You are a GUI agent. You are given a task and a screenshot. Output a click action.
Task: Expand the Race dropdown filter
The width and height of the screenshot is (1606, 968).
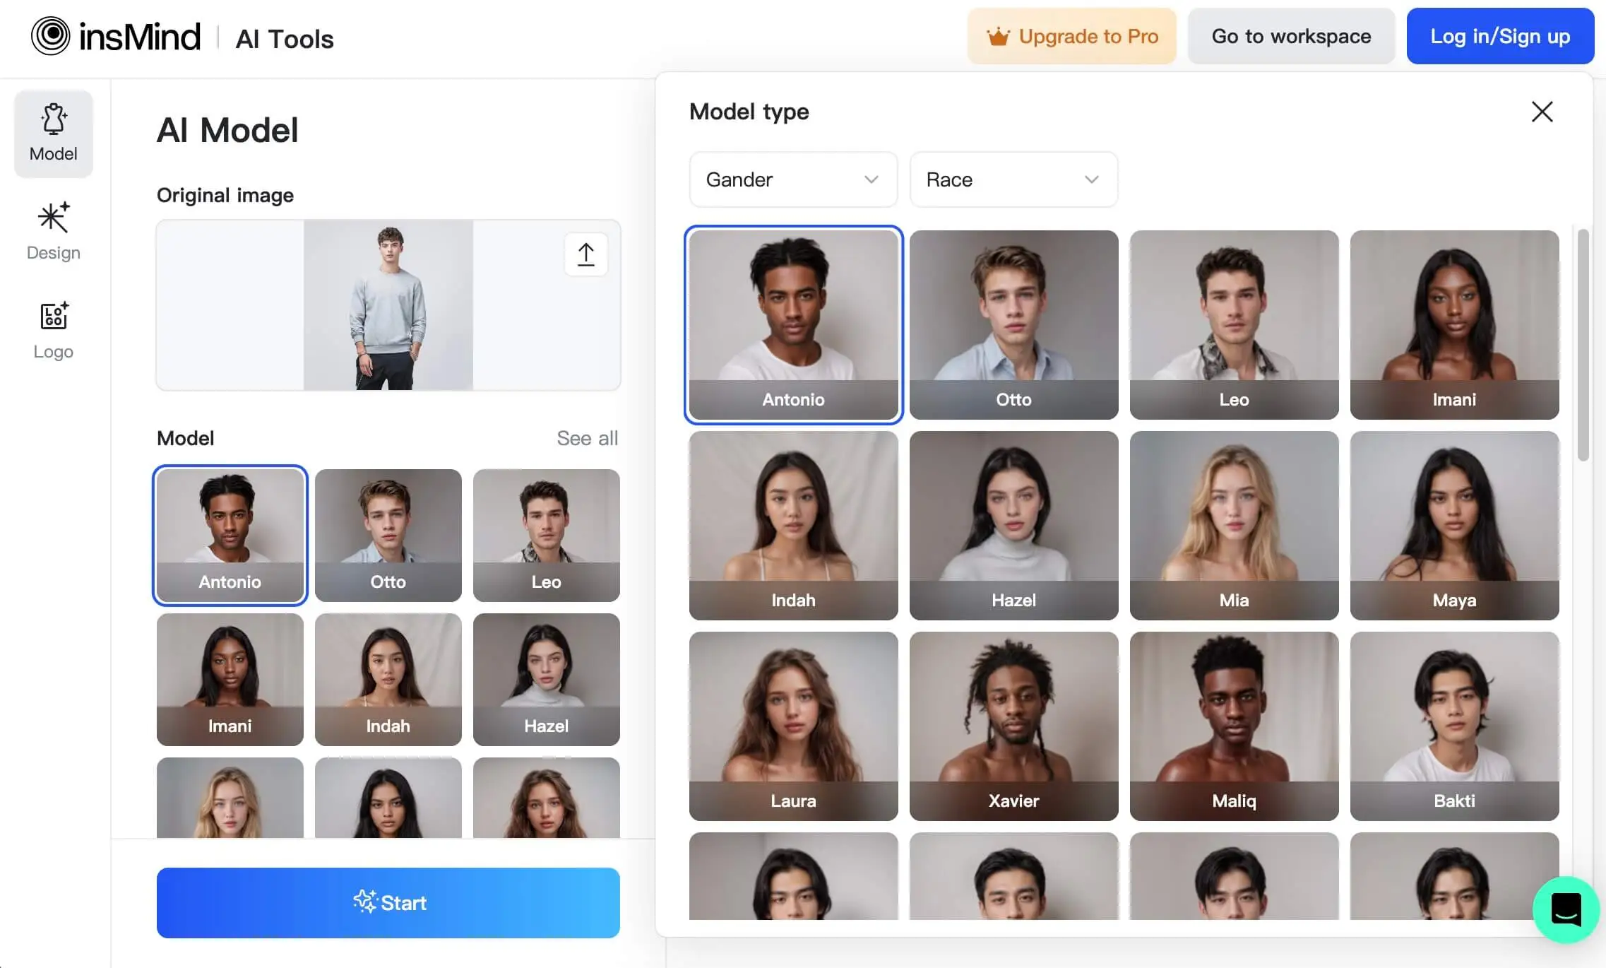click(1013, 179)
